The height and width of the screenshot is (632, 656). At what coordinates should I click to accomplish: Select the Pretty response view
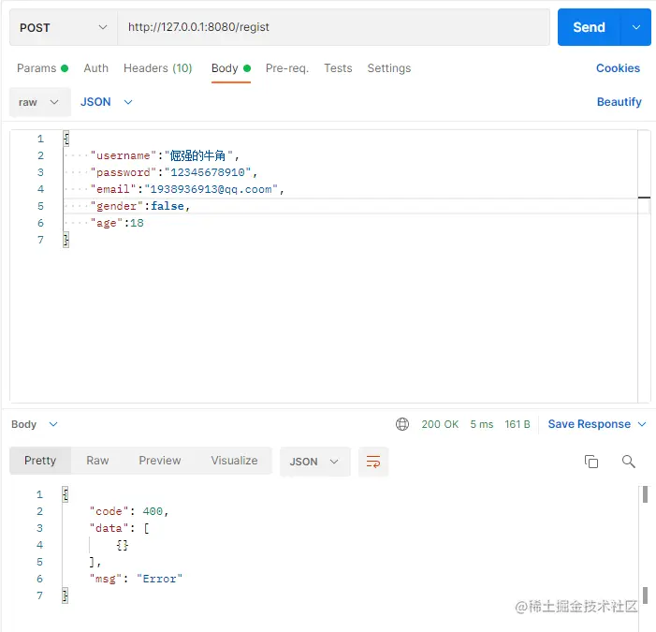point(40,461)
